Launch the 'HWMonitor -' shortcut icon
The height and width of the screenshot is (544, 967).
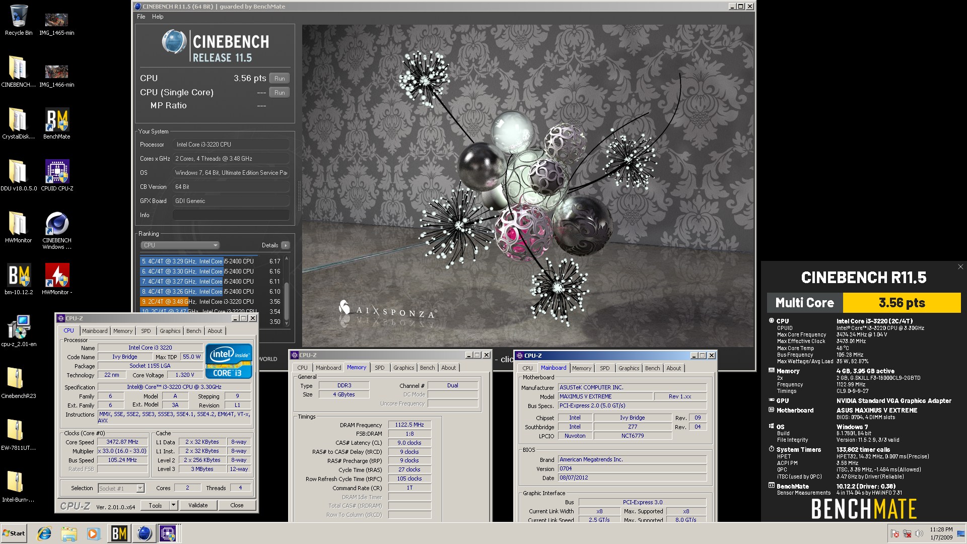(57, 279)
